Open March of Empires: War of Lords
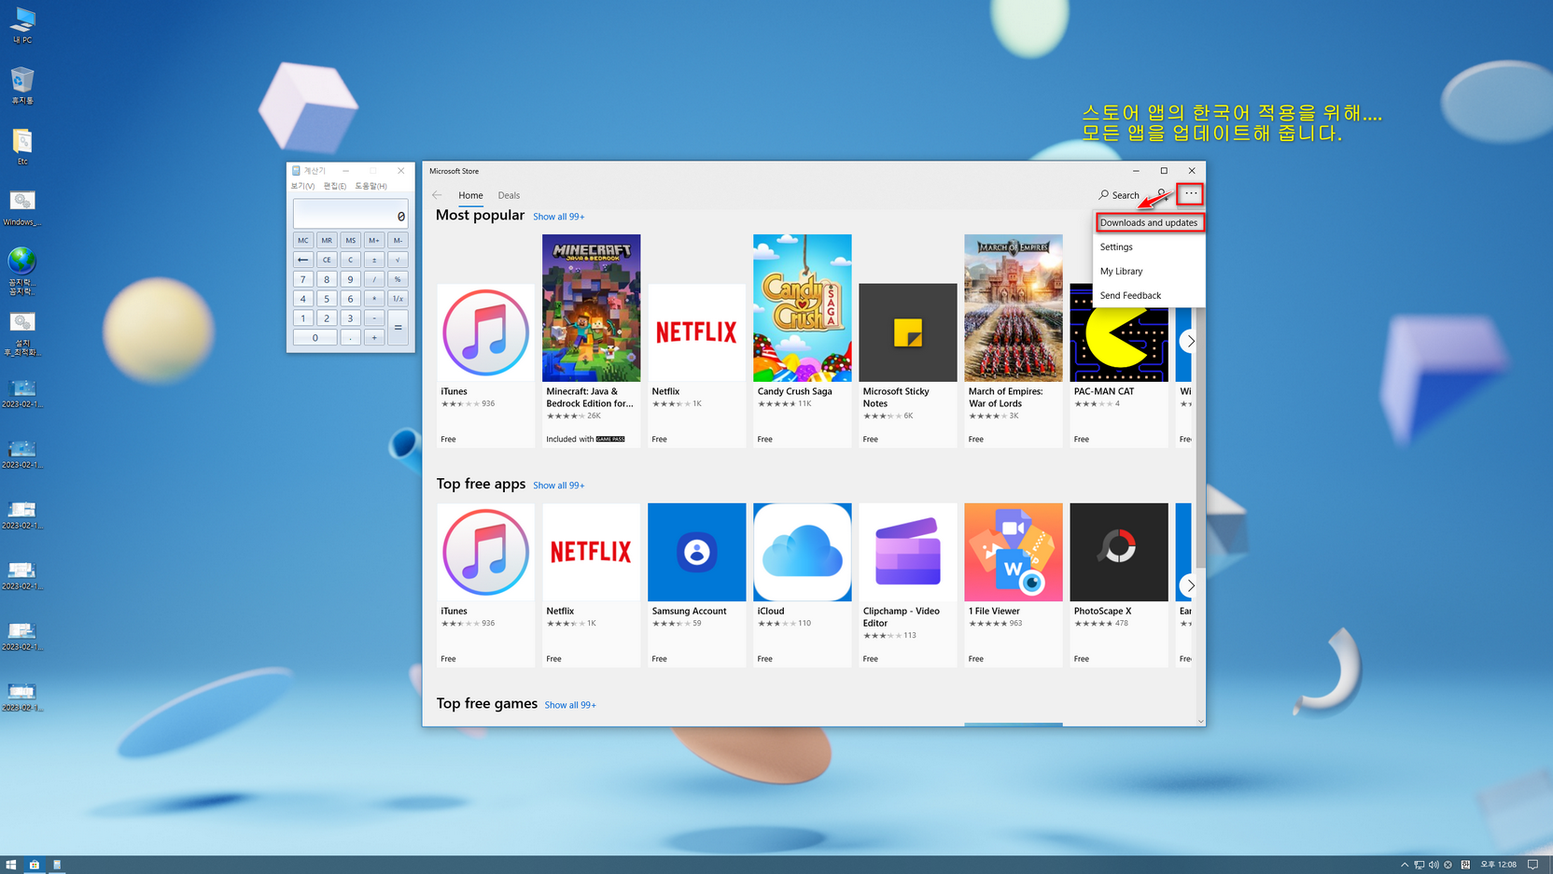1553x874 pixels. [x=1013, y=341]
